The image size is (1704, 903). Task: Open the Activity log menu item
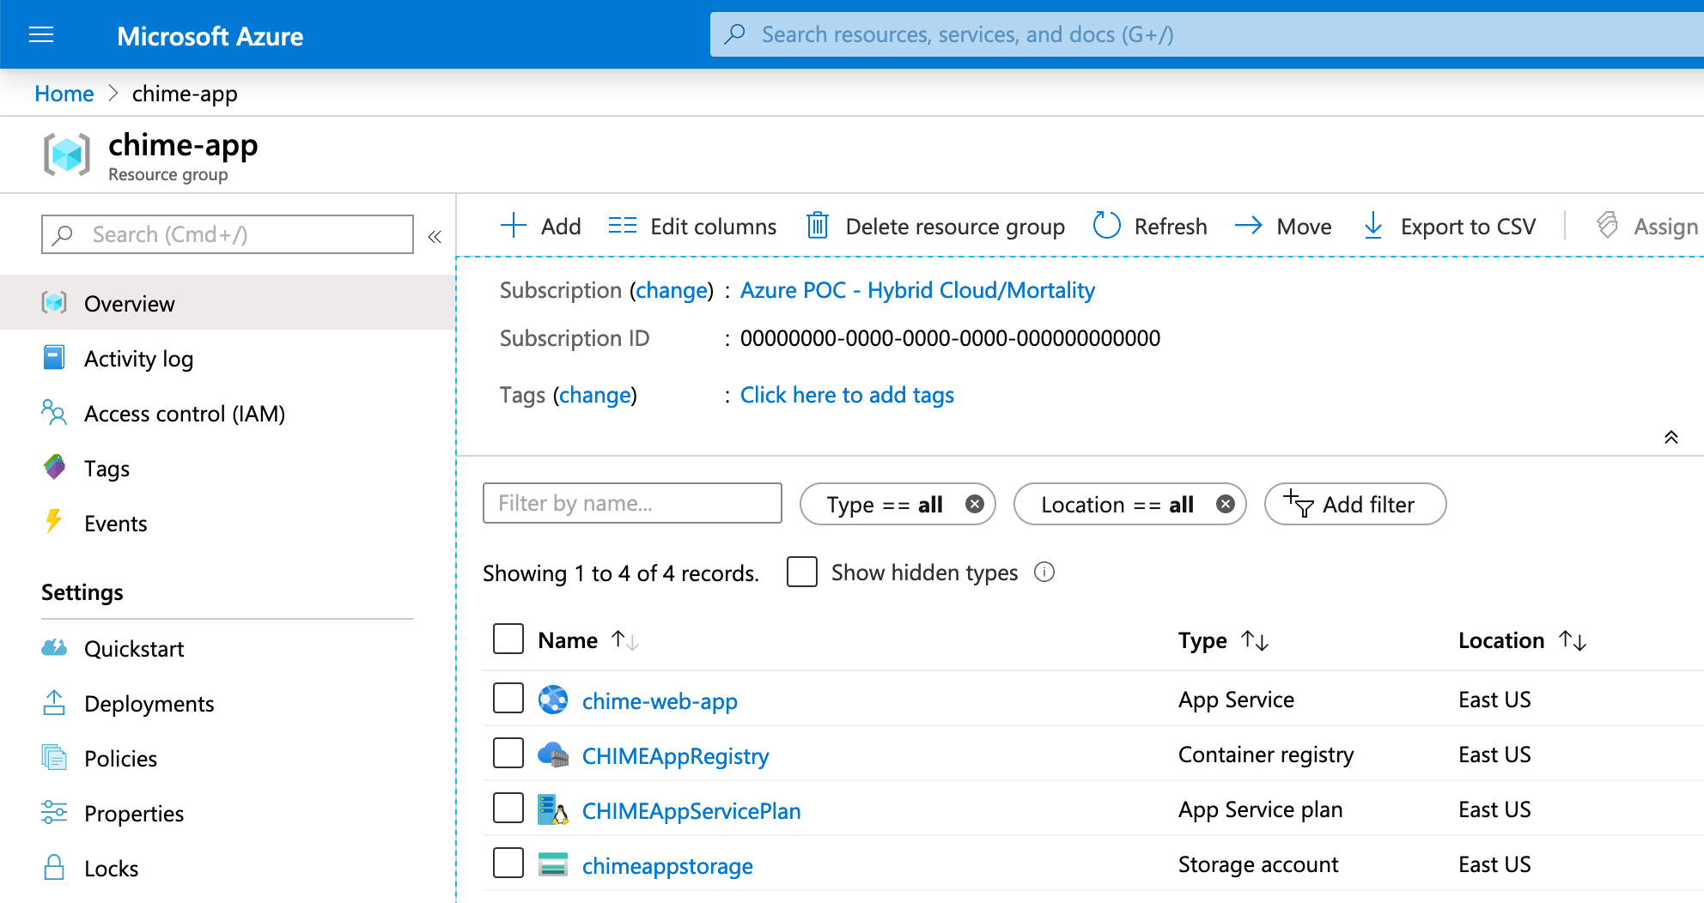point(228,357)
